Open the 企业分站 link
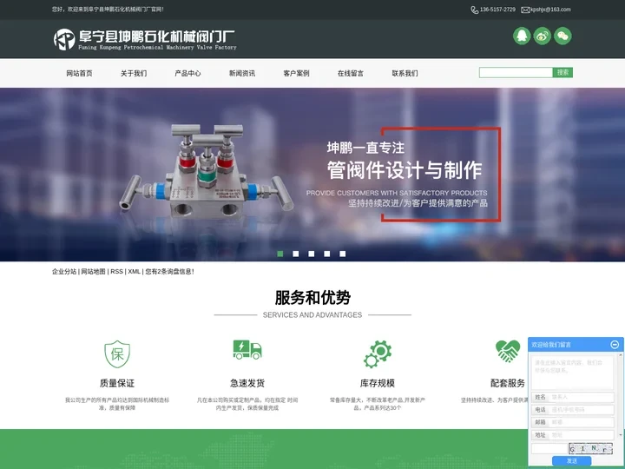This screenshot has height=469, width=625. tap(64, 272)
